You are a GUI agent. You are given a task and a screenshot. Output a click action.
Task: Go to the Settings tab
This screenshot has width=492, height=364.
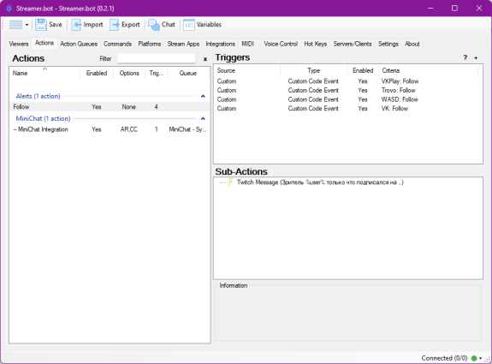click(388, 44)
